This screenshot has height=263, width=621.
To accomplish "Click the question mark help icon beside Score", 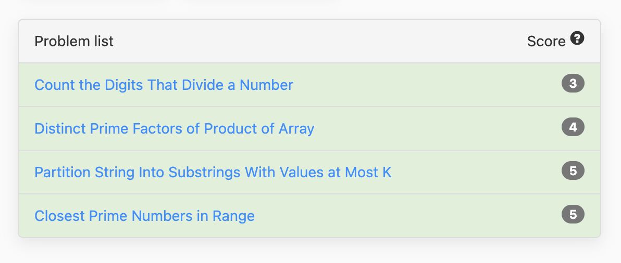I will click(x=577, y=38).
